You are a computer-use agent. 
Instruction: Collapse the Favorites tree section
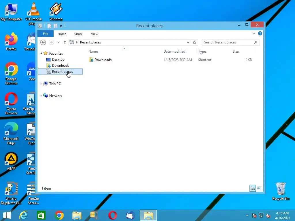tap(41, 53)
